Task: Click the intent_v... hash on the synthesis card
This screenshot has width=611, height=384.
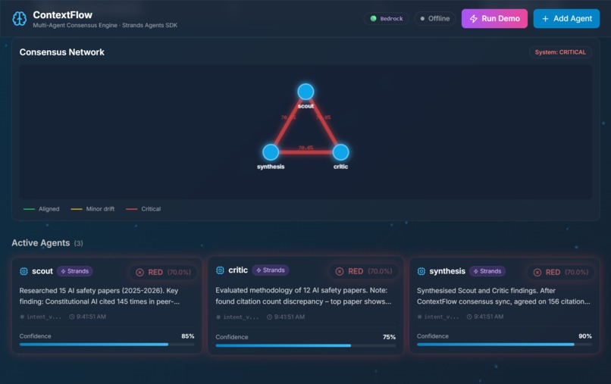Action: [437, 317]
